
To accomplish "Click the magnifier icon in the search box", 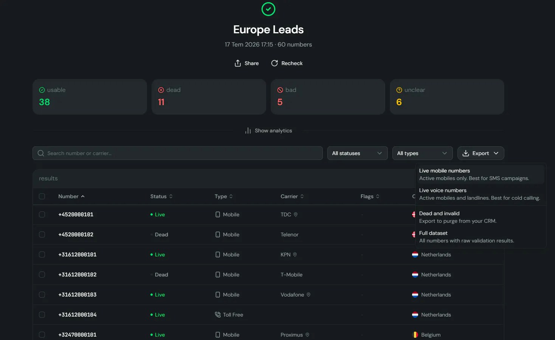I will click(41, 153).
